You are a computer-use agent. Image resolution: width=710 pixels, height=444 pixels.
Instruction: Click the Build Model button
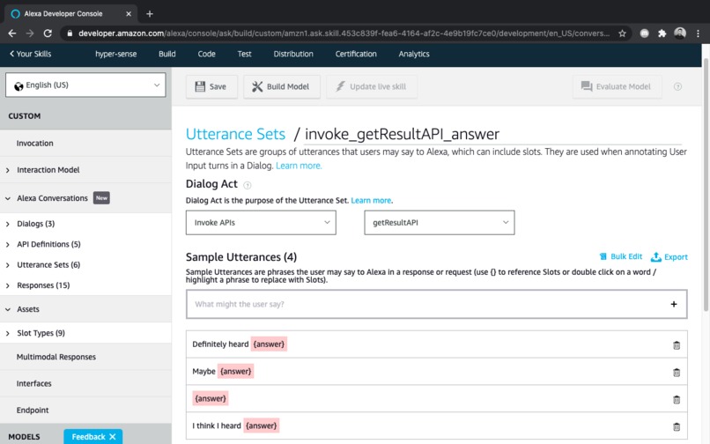pyautogui.click(x=282, y=86)
